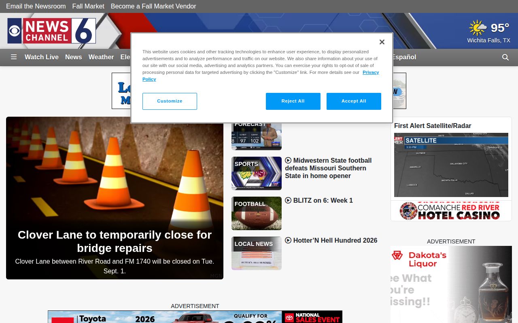Open the Weather navigation item

pyautogui.click(x=101, y=57)
